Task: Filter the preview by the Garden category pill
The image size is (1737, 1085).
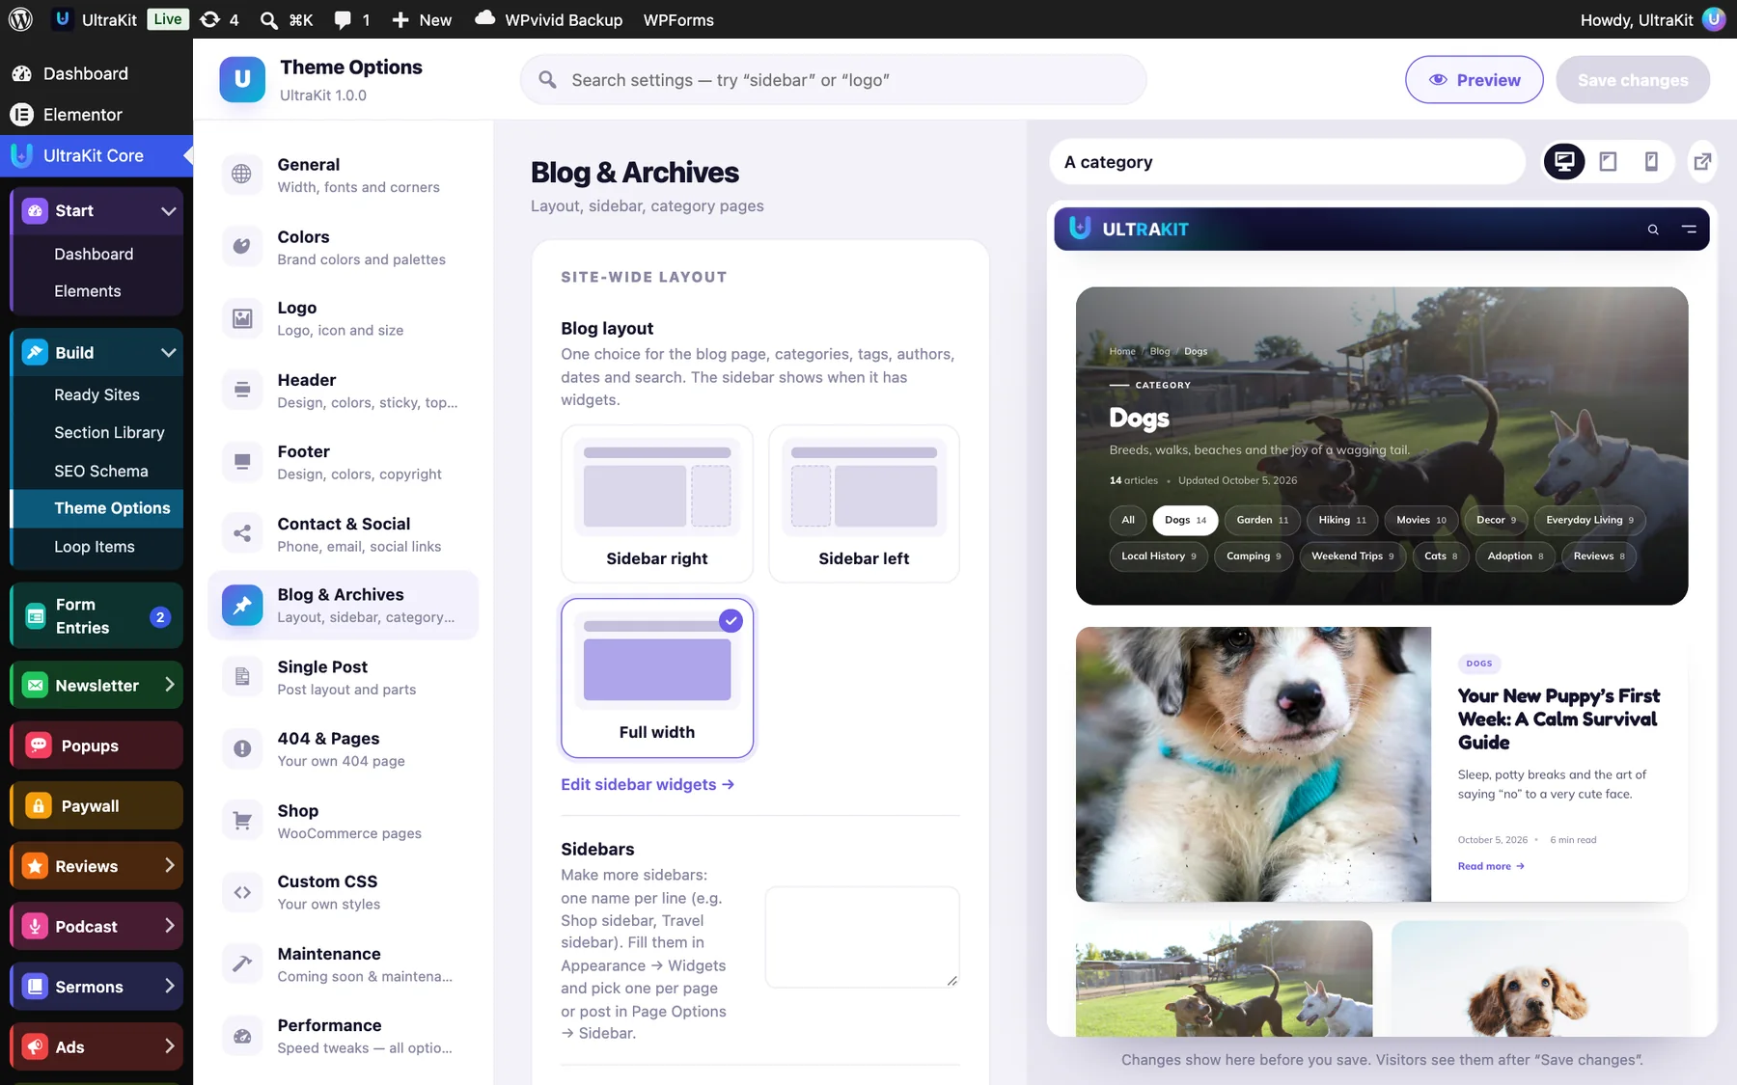Action: (1262, 520)
